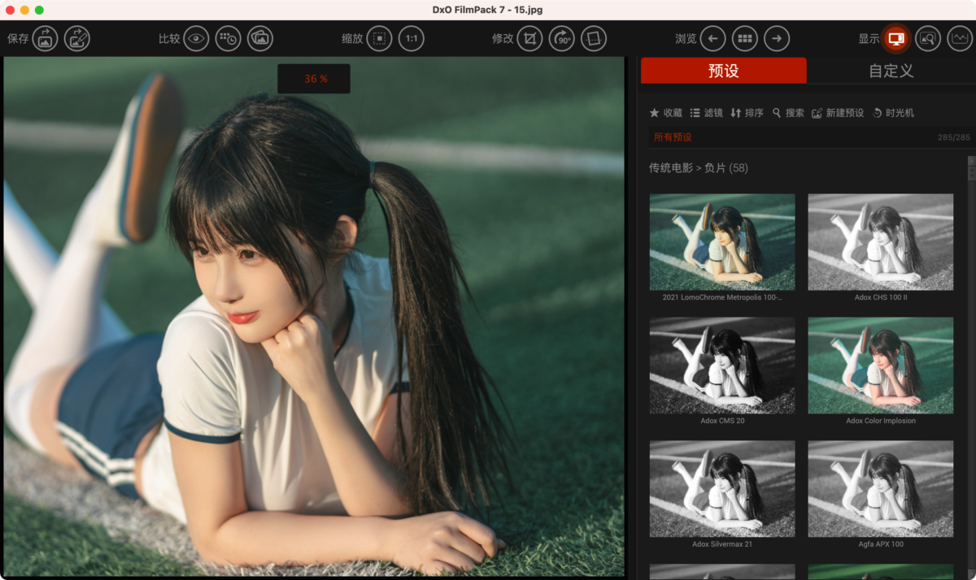Go to previous image arrow
The width and height of the screenshot is (976, 580).
(712, 38)
